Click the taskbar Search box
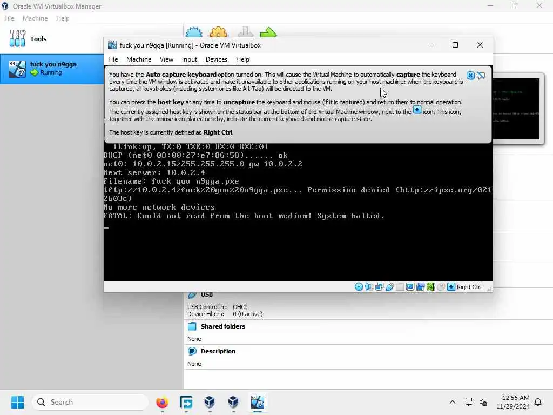This screenshot has height=415, width=553. (90, 402)
